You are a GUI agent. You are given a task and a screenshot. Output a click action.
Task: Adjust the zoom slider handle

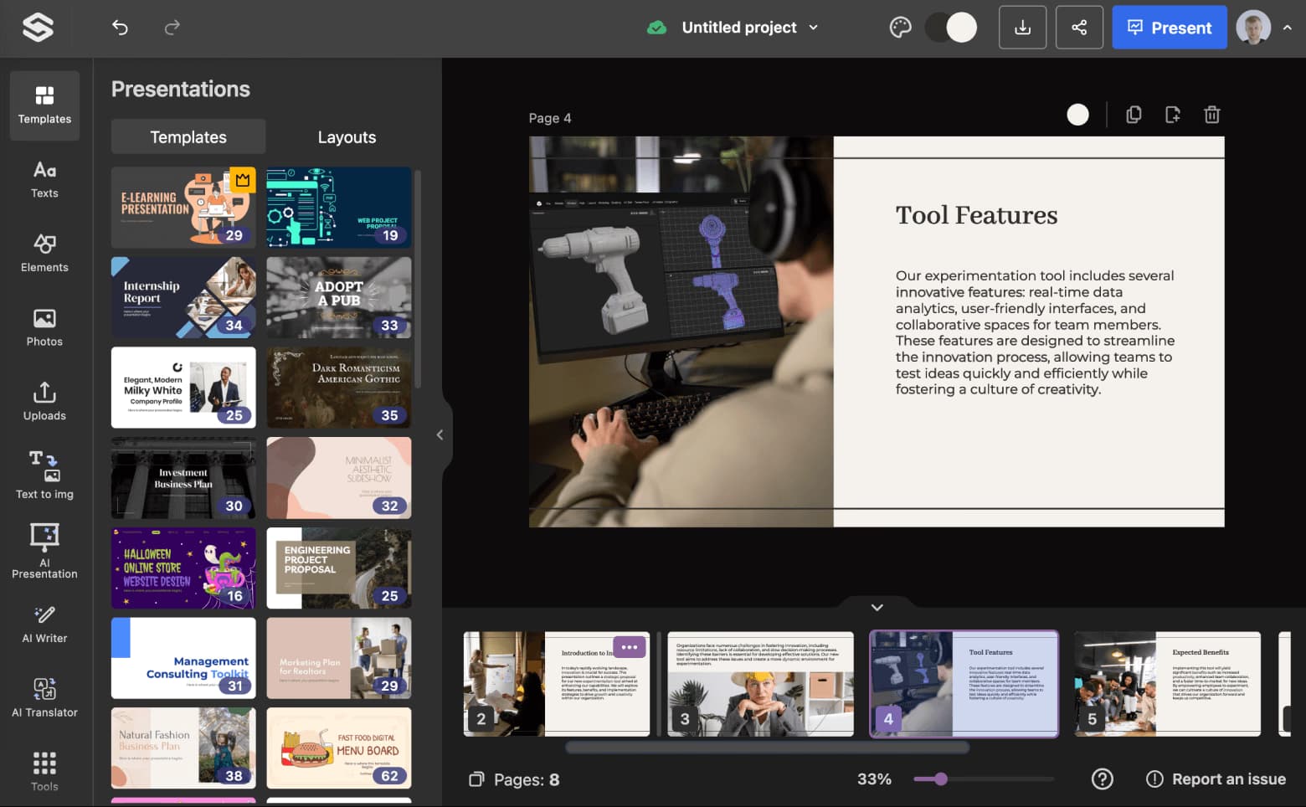tap(941, 779)
